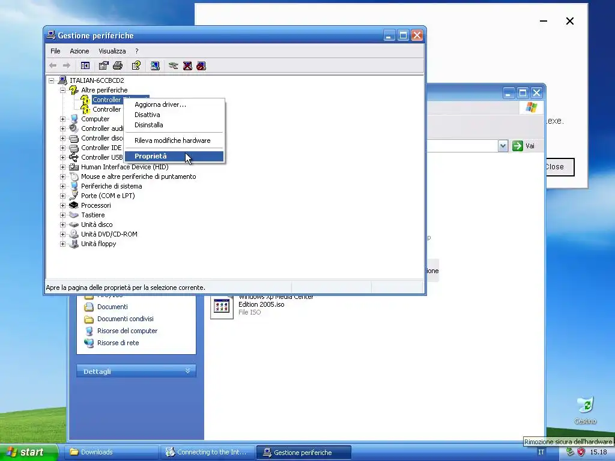Expand the Human Interface Device (HID) node
Image resolution: width=615 pixels, height=461 pixels.
coord(62,167)
